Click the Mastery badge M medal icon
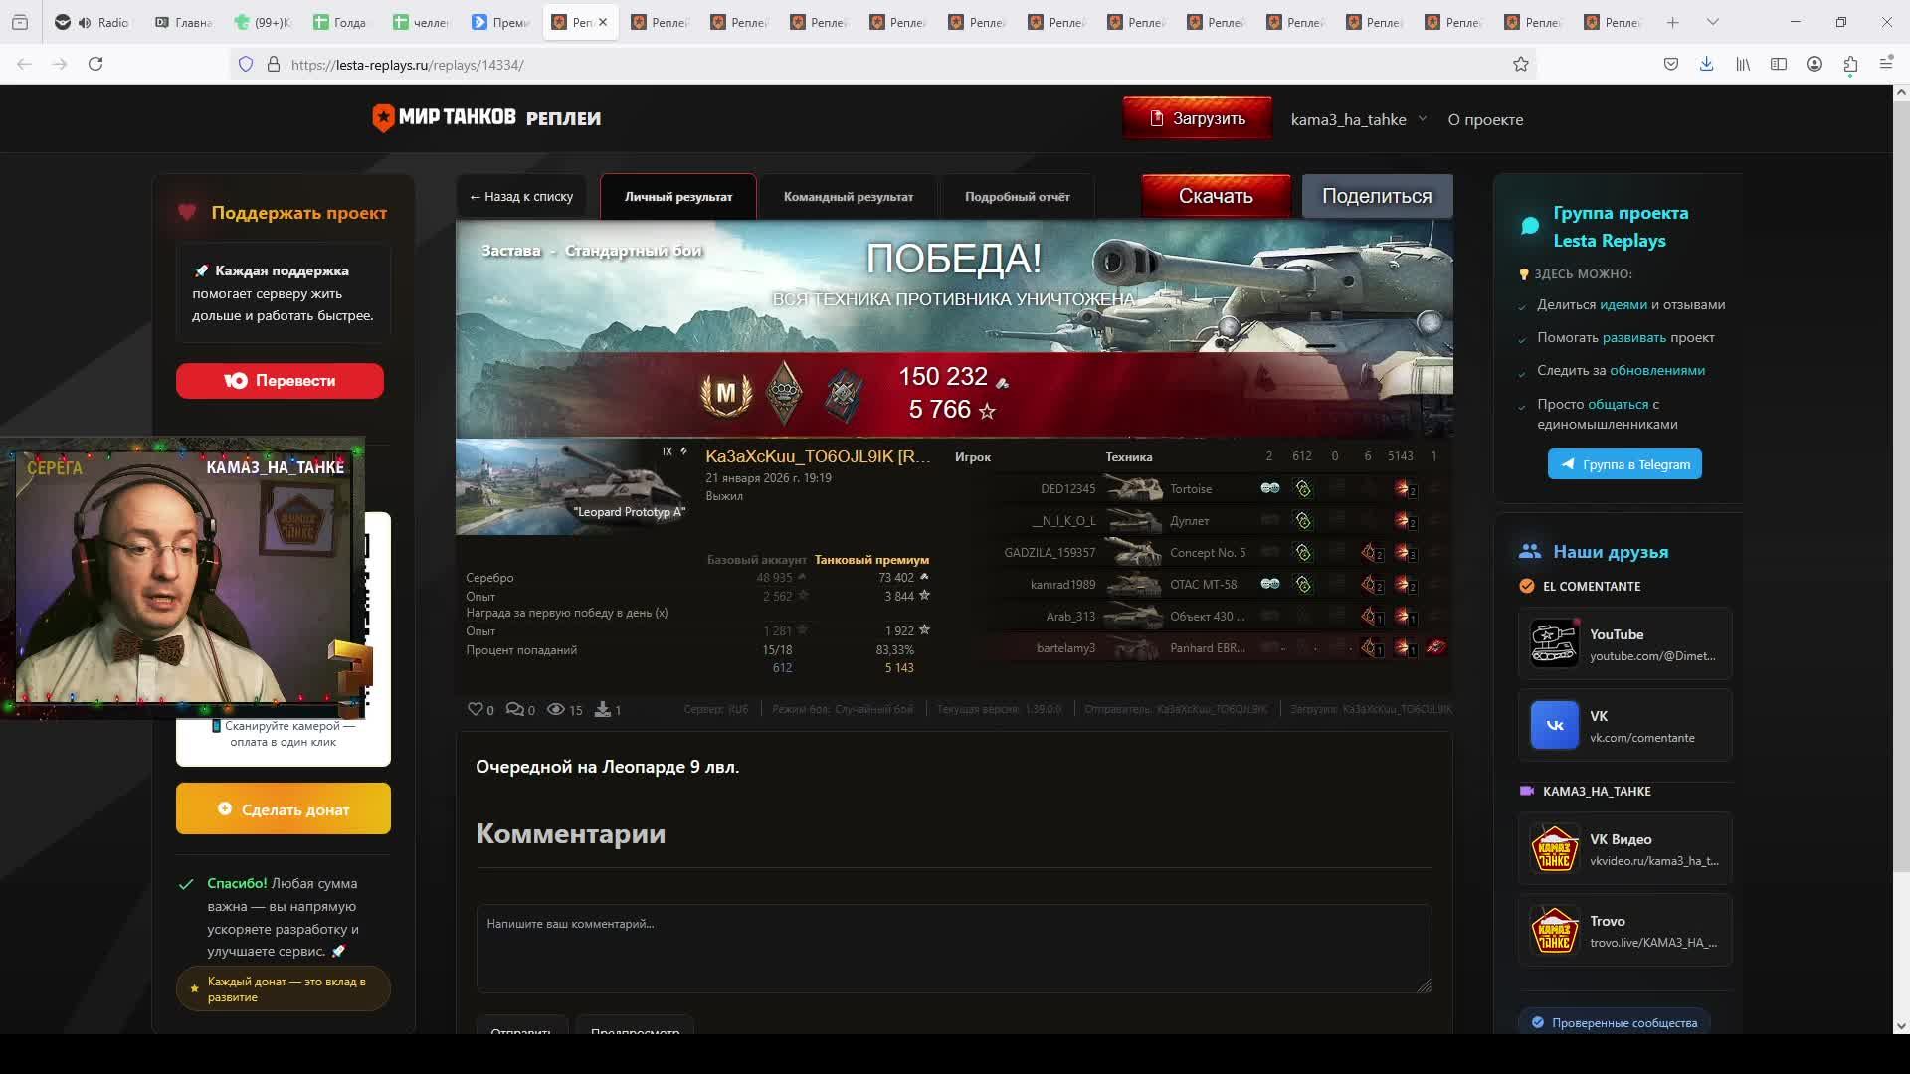The width and height of the screenshot is (1910, 1074). coord(726,394)
